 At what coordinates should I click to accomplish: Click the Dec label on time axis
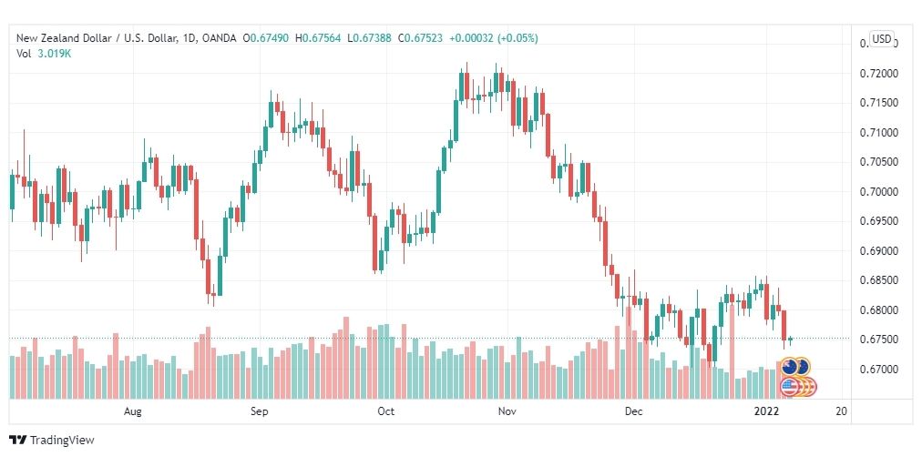pos(634,411)
